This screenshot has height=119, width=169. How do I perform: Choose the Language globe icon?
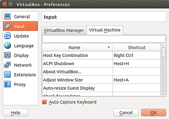(x=7, y=45)
